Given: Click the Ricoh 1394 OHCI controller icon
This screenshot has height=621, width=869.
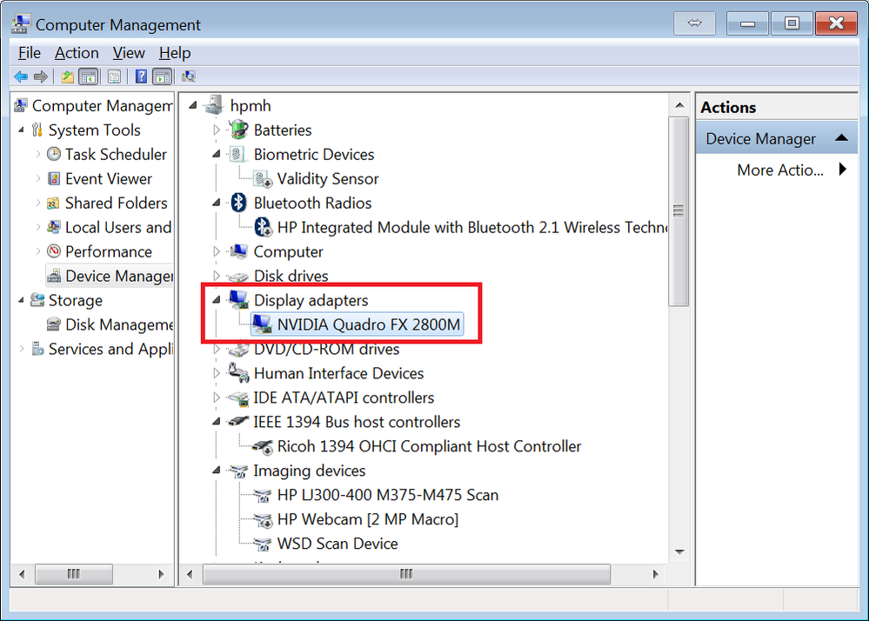Looking at the screenshot, I should [263, 446].
